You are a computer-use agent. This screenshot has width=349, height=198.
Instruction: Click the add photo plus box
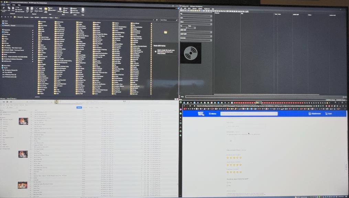(x=230, y=141)
